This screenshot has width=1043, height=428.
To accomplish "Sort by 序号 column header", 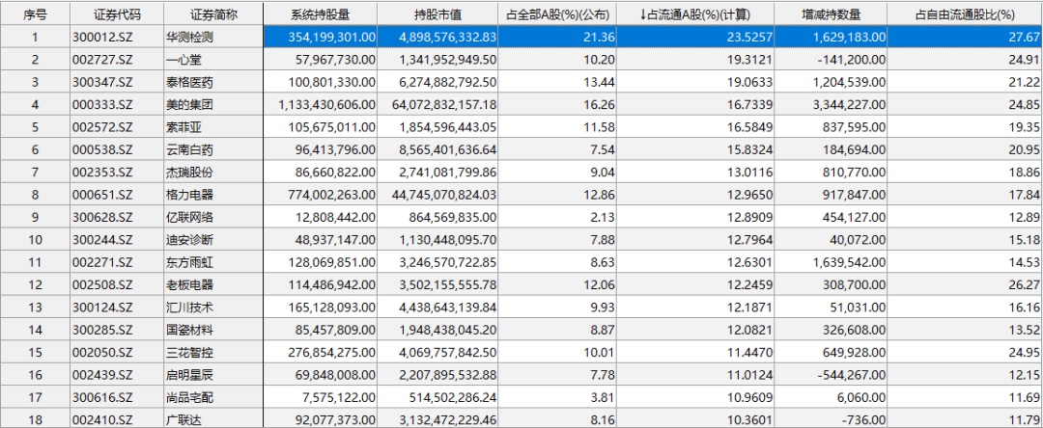I will tap(35, 13).
